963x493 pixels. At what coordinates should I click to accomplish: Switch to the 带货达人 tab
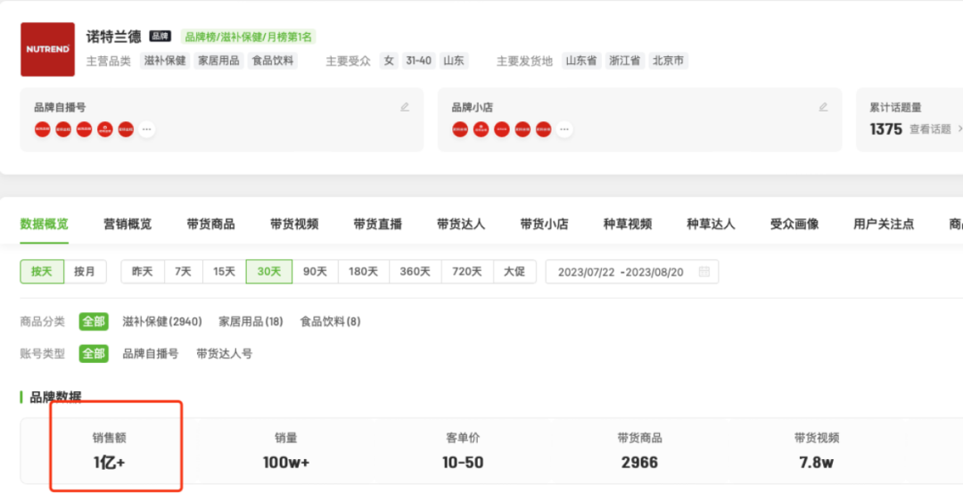pyautogui.click(x=461, y=224)
